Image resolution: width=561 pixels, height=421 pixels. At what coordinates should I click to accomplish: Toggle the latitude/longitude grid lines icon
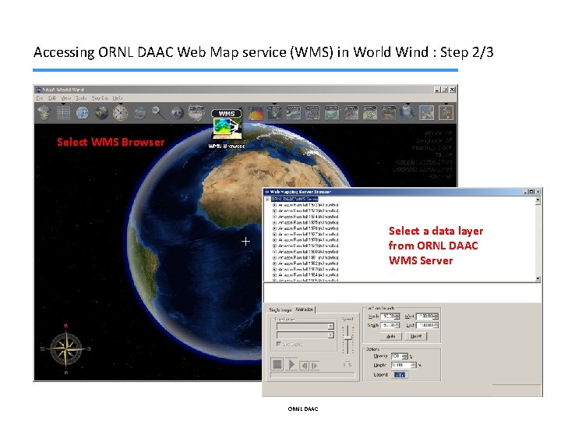(63, 113)
